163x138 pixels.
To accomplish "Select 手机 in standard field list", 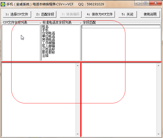I will pos(45,30).
